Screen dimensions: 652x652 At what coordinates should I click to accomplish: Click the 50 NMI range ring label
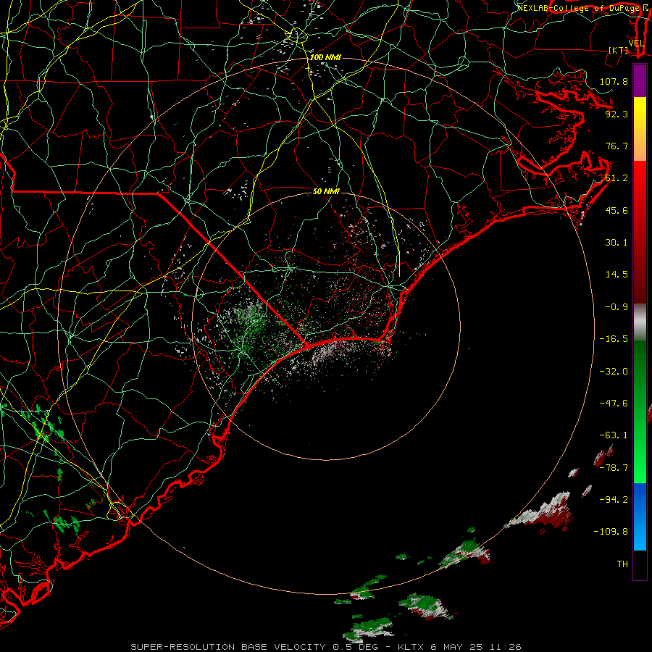click(326, 191)
